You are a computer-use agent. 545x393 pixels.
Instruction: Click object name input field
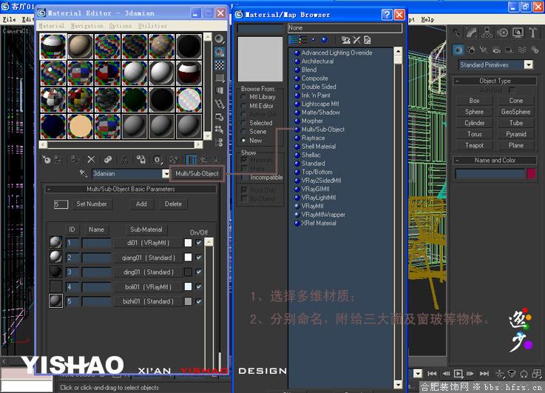point(490,173)
